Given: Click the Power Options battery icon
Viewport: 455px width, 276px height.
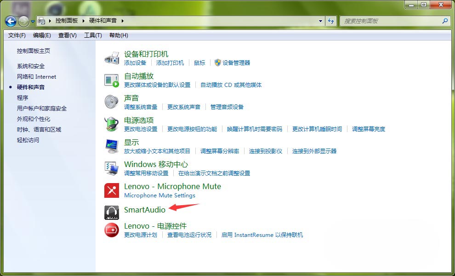Looking at the screenshot, I should 112,124.
